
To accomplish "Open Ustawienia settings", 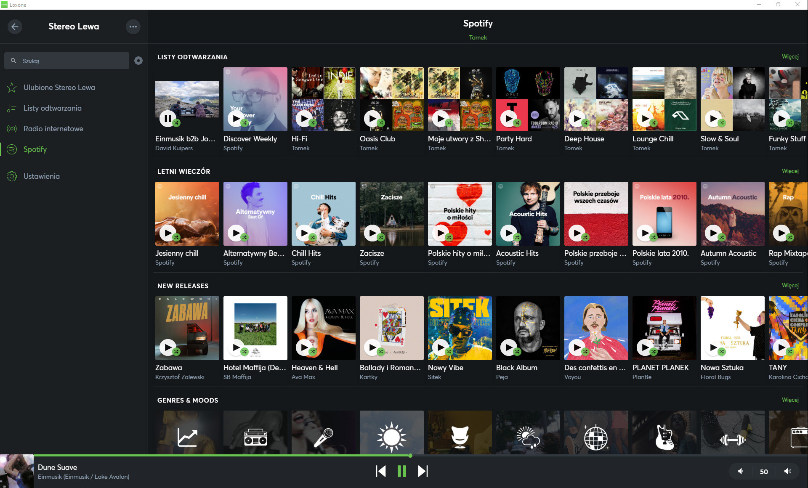I will pos(41,176).
